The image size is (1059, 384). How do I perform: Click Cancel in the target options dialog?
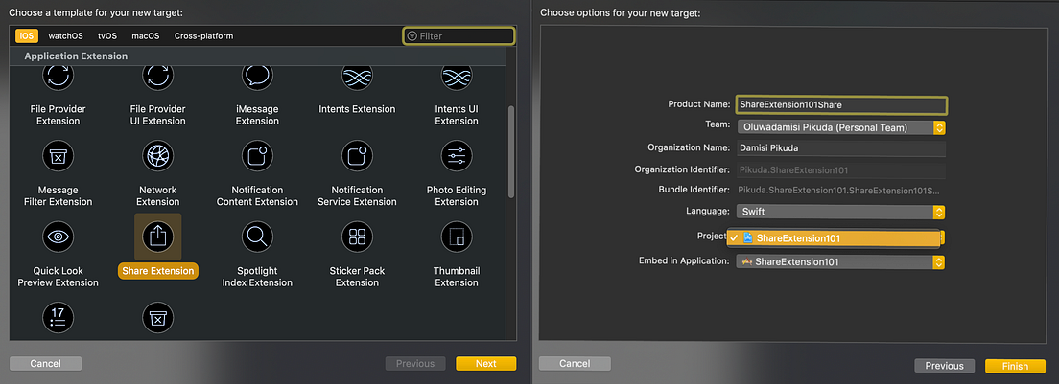[575, 363]
